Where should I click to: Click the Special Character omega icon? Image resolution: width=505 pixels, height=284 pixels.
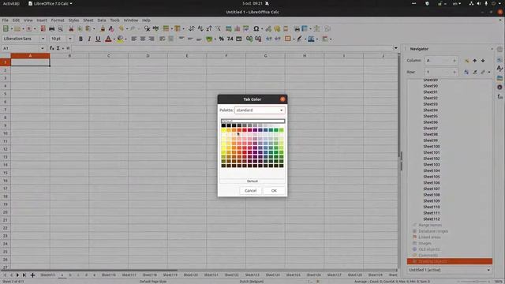coord(256,29)
